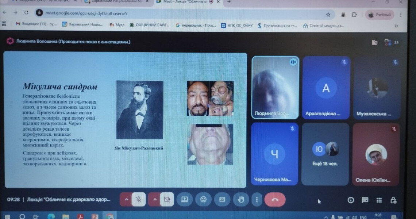Expand video settings arrow beside camera
The image size is (416, 219).
point(154,199)
